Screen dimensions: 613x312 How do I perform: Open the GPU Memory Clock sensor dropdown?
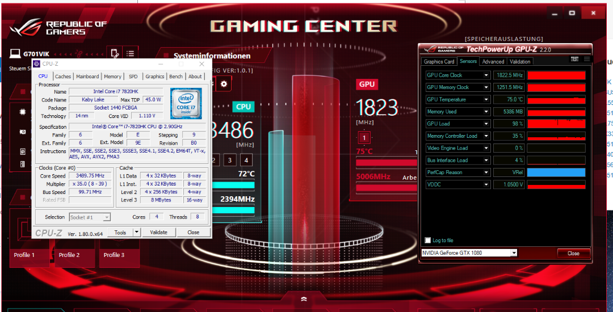pyautogui.click(x=486, y=87)
